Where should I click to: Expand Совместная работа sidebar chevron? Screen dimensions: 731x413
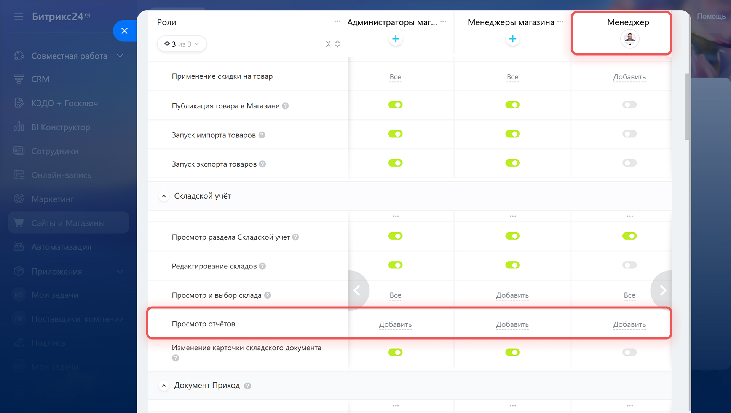120,56
